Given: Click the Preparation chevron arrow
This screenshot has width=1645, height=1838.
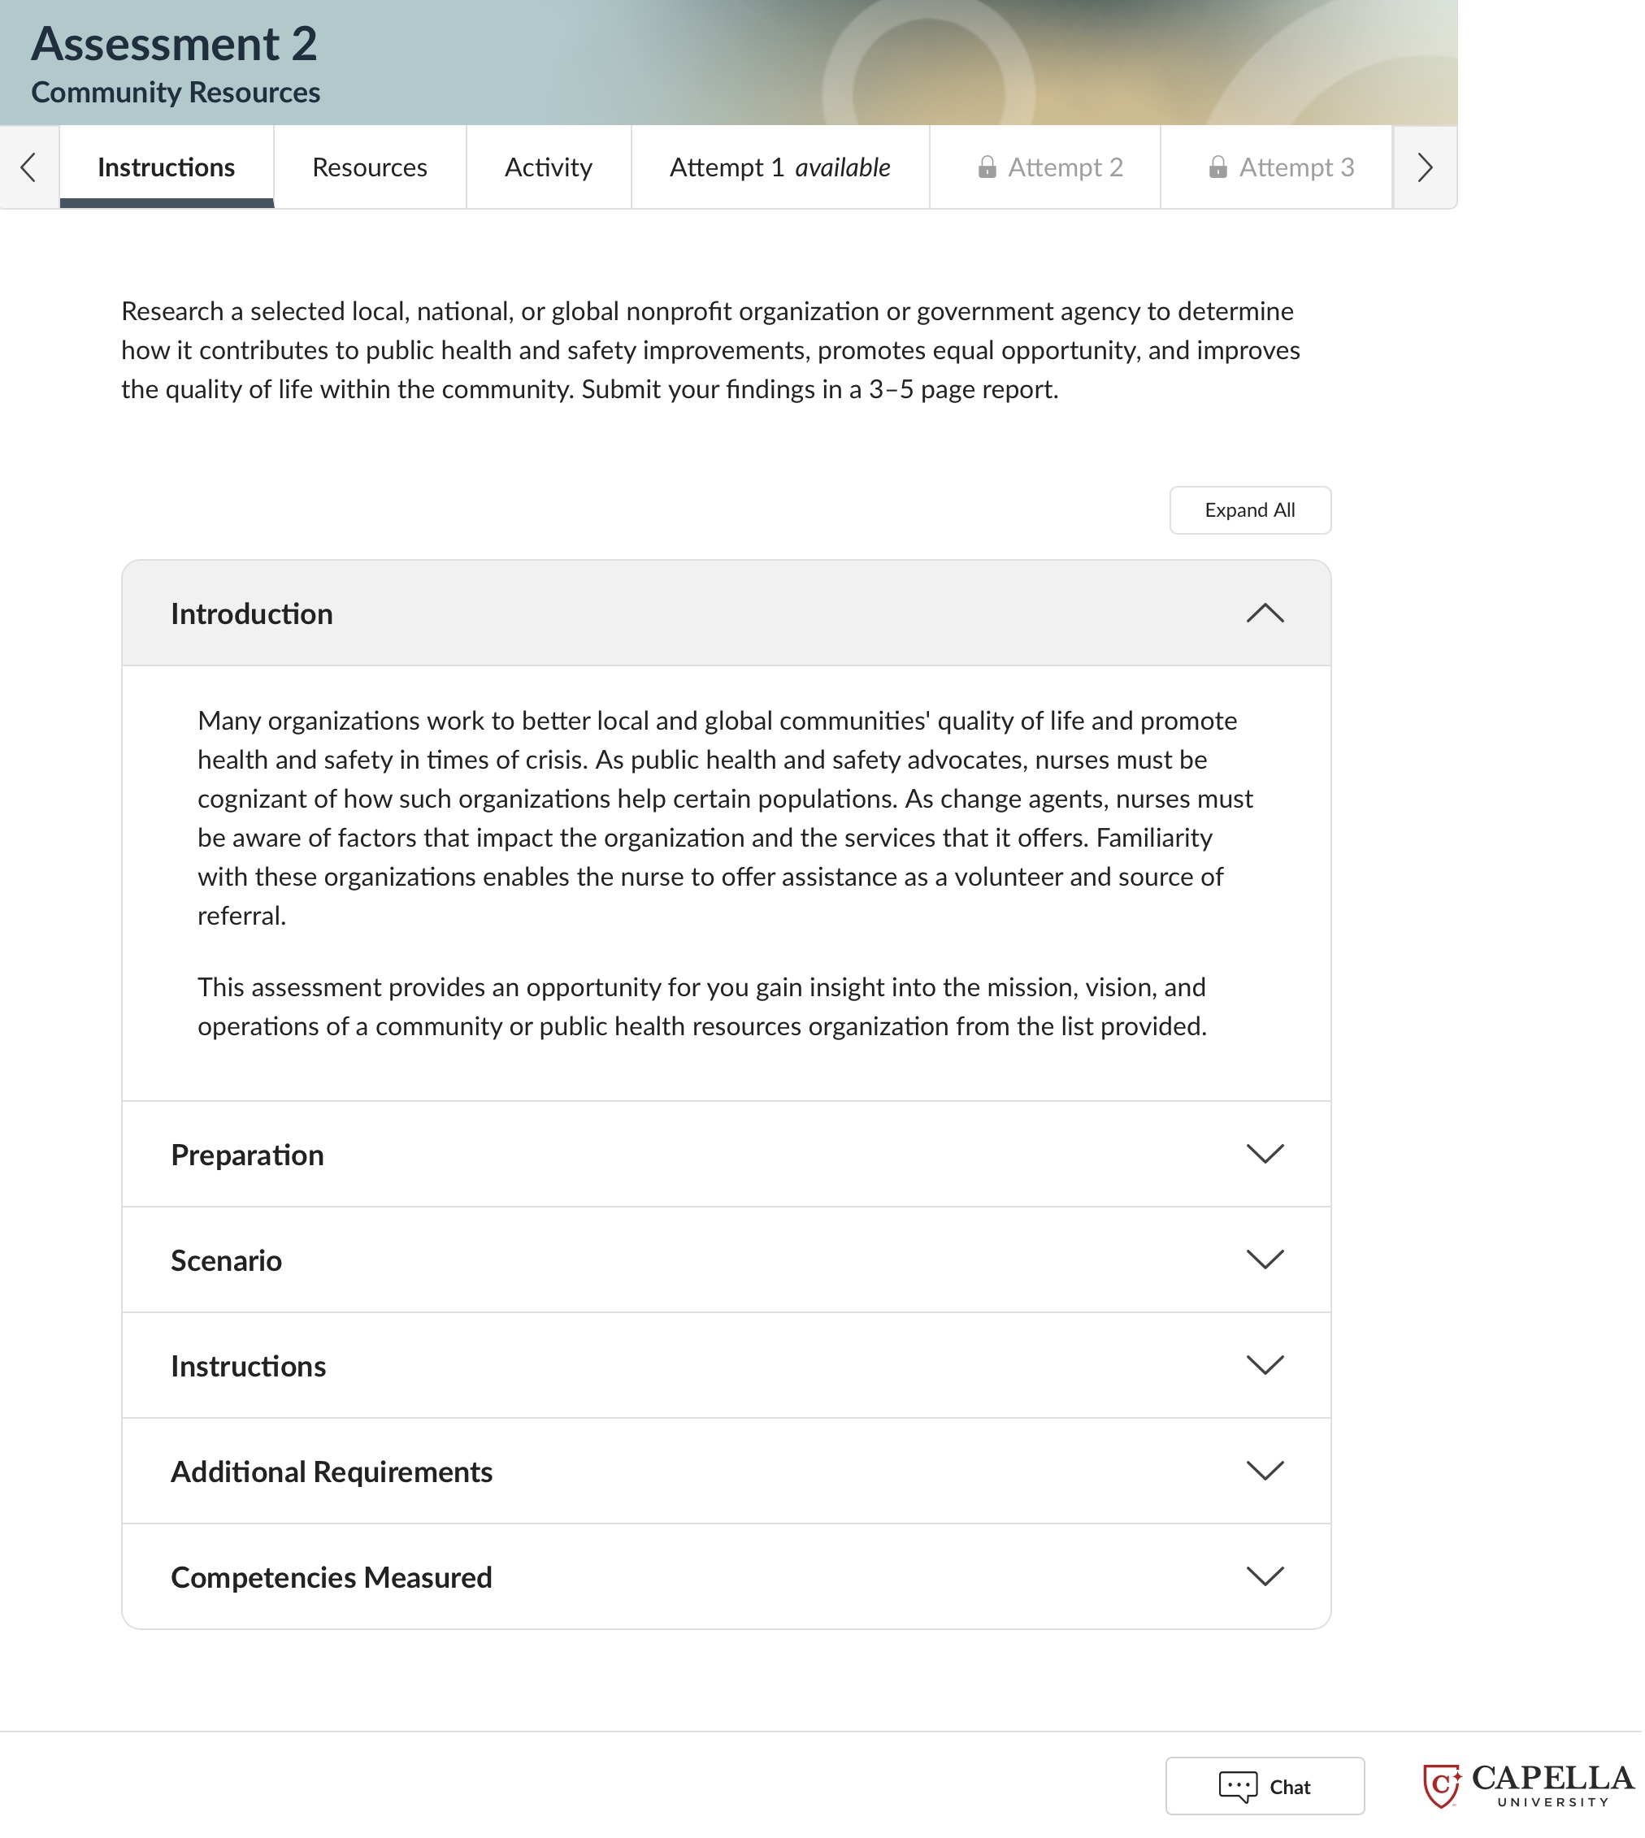Looking at the screenshot, I should (1265, 1154).
